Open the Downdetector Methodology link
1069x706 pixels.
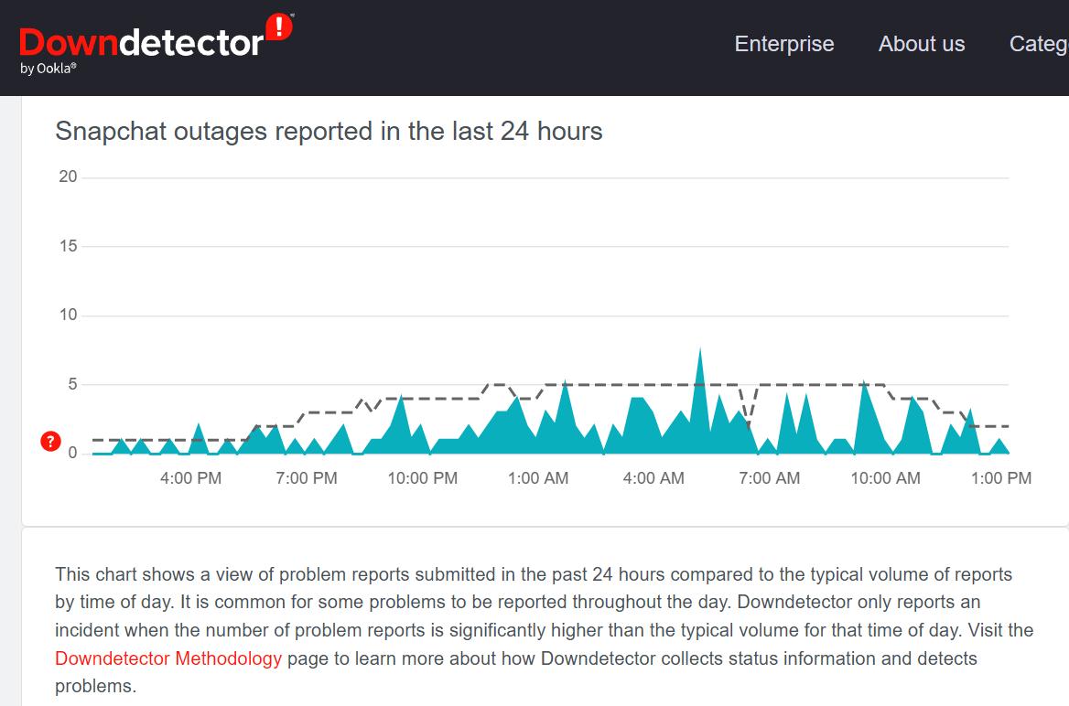click(167, 658)
